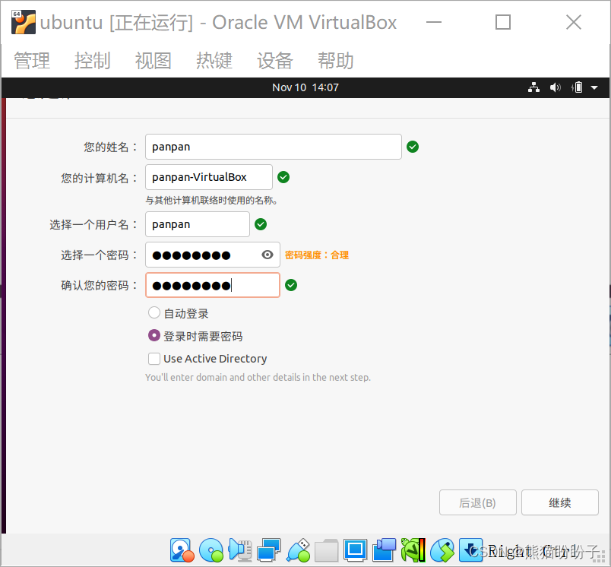Image resolution: width=611 pixels, height=567 pixels.
Task: Click the audio status icon
Action: (x=240, y=550)
